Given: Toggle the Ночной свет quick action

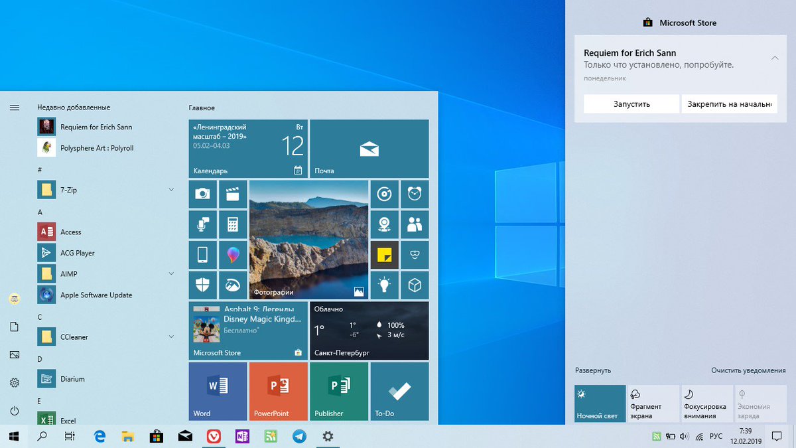Looking at the screenshot, I should (x=600, y=404).
